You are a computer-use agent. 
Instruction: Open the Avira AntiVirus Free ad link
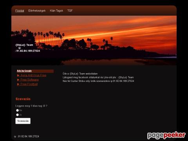point(33,75)
